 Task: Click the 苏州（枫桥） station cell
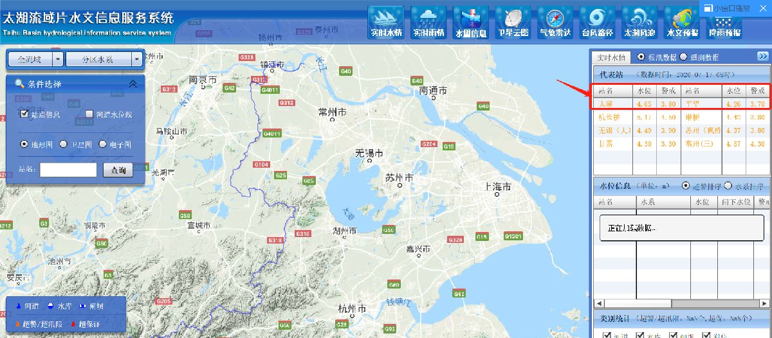pos(704,130)
